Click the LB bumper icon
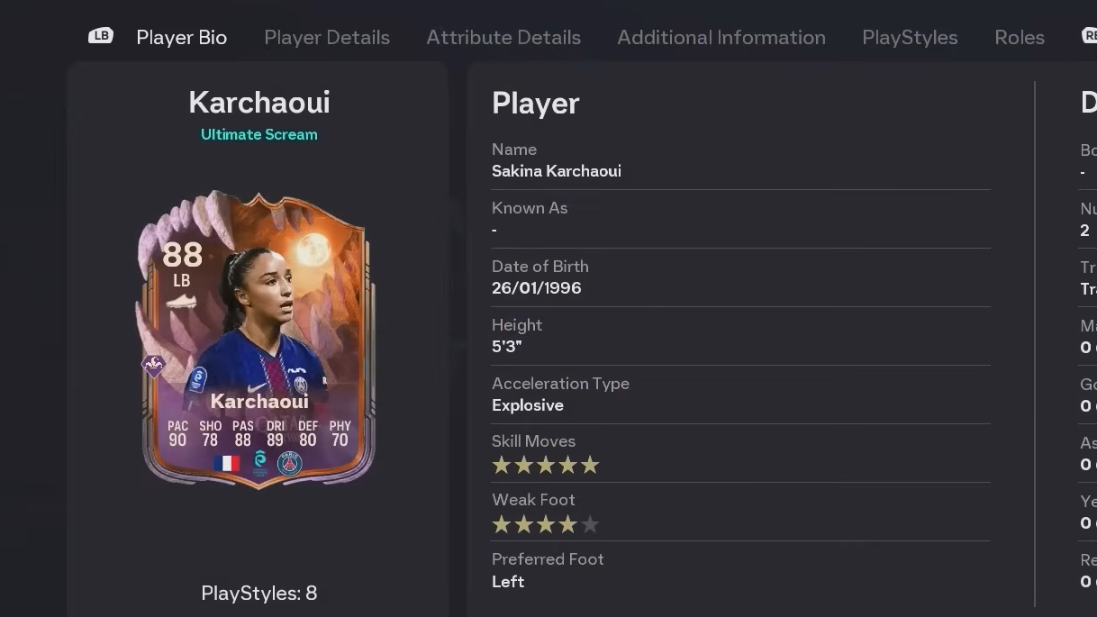Screen dimensions: 1097x617 (x=101, y=36)
